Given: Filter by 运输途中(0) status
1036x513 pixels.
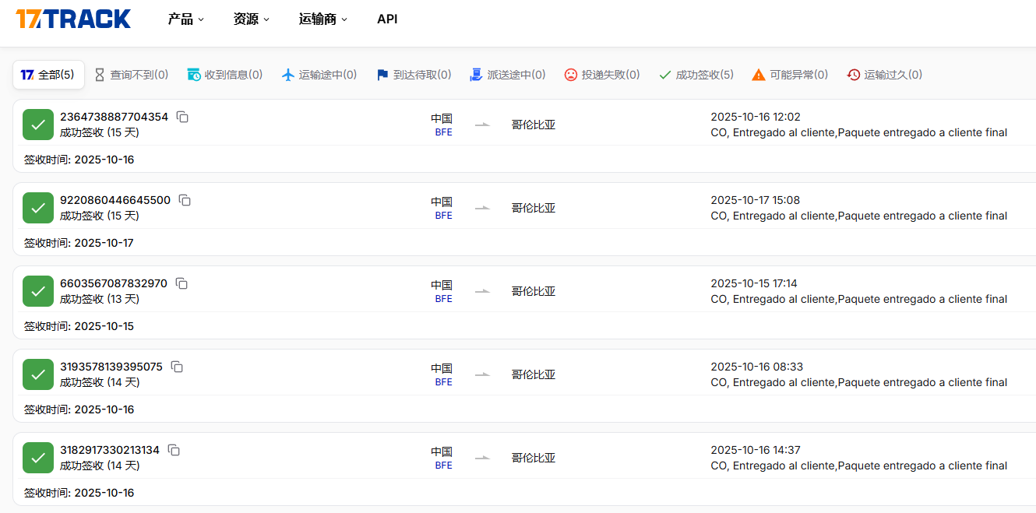Looking at the screenshot, I should tap(319, 75).
